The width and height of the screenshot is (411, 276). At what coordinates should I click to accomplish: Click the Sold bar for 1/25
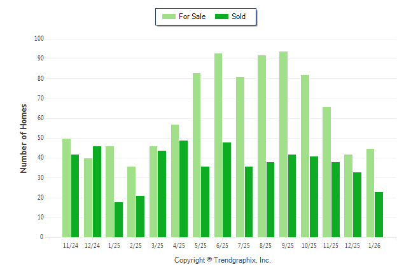click(119, 219)
